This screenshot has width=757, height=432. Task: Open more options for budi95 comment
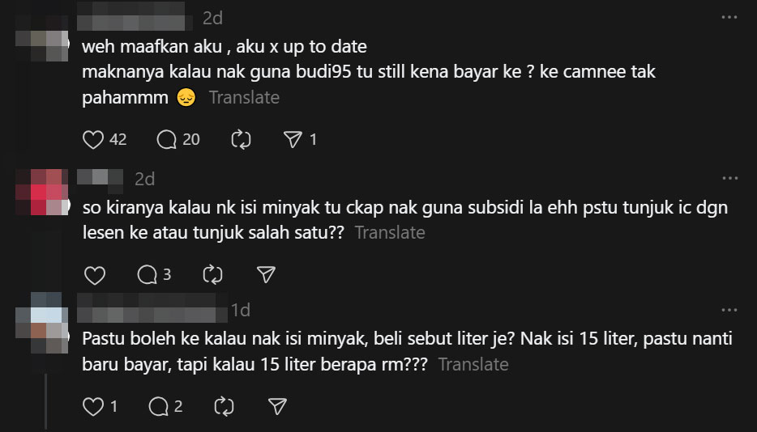[729, 16]
